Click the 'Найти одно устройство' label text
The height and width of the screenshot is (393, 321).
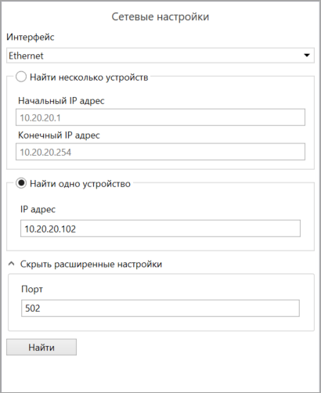[80, 184]
